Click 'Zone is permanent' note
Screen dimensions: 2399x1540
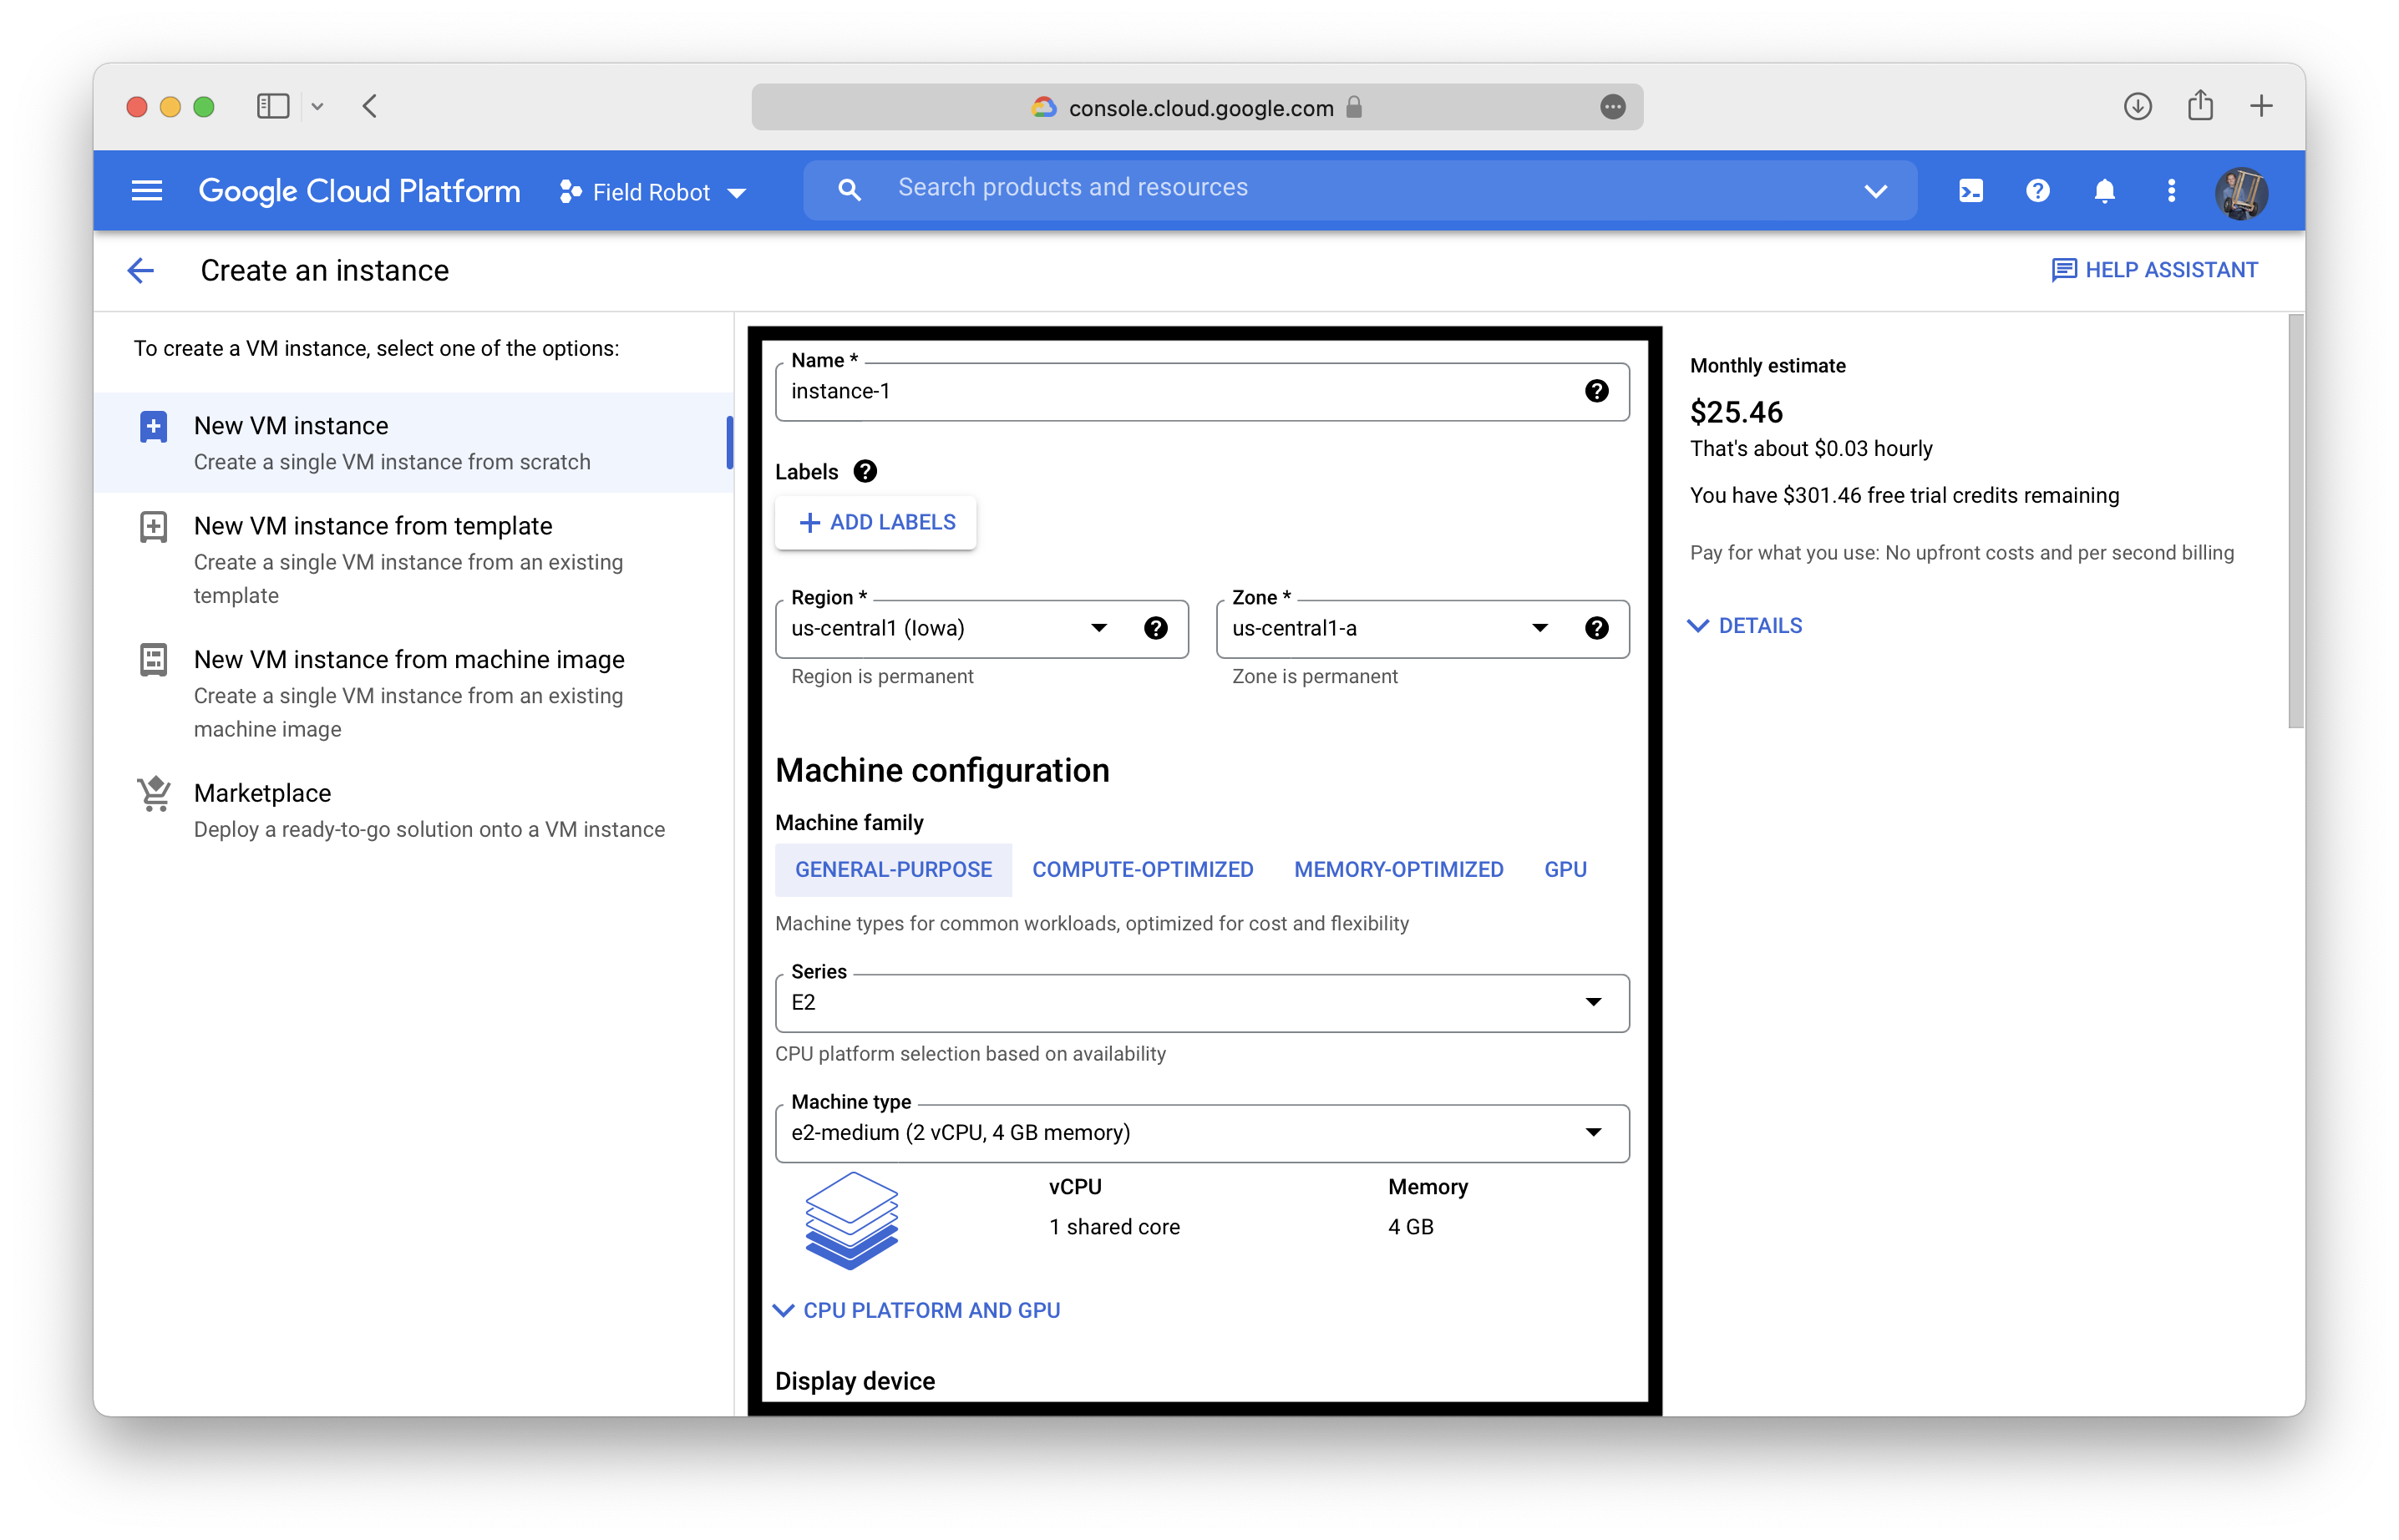pyautogui.click(x=1314, y=677)
